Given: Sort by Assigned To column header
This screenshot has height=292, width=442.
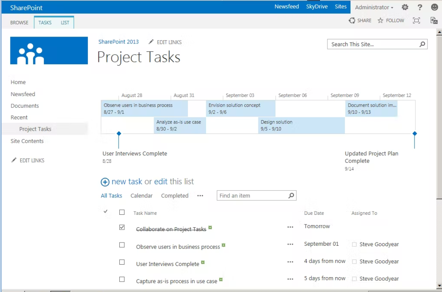Looking at the screenshot, I should (364, 213).
